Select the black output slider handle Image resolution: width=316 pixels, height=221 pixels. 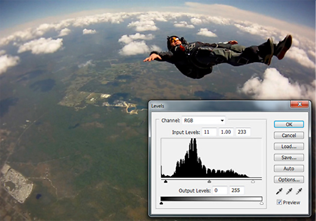click(161, 204)
